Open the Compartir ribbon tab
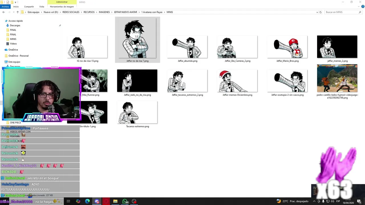Screen dimensions: 365x205 pos(29,7)
